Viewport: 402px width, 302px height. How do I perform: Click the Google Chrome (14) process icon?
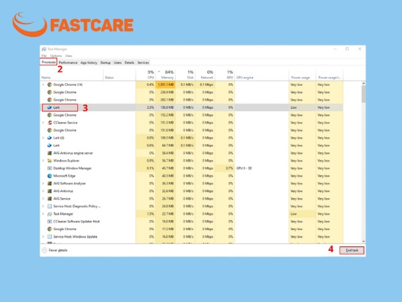coord(50,85)
